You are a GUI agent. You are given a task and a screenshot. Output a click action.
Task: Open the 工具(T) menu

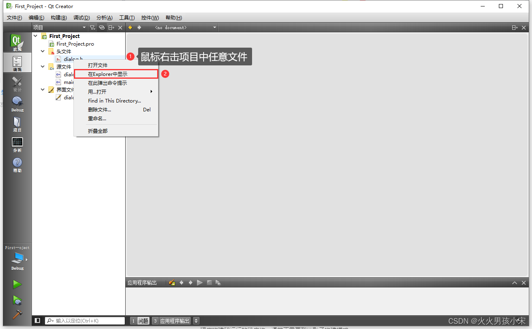click(x=127, y=18)
